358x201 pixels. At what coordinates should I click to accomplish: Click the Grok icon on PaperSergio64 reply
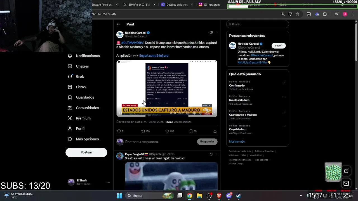coord(211,154)
